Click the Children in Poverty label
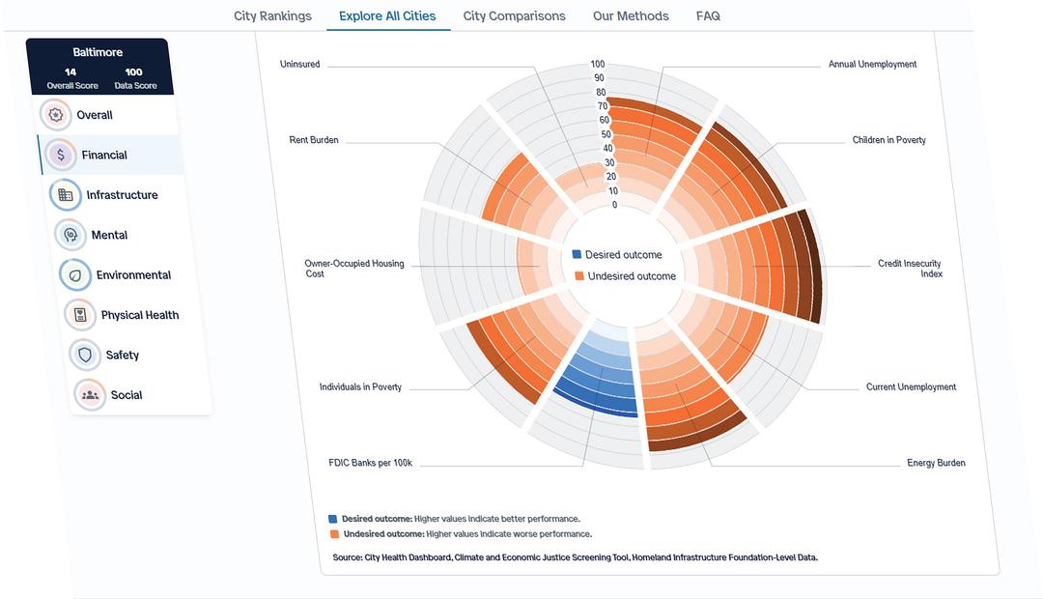 888,140
